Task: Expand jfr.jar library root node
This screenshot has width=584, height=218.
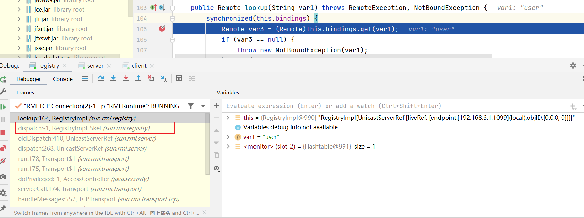Action: tap(19, 19)
